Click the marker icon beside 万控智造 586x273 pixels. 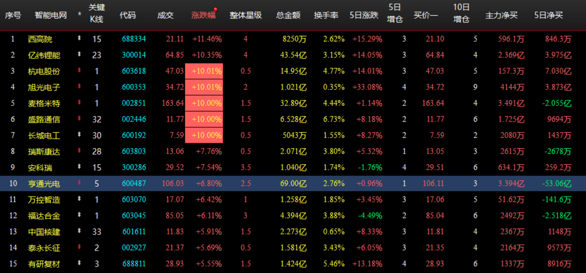(79, 200)
